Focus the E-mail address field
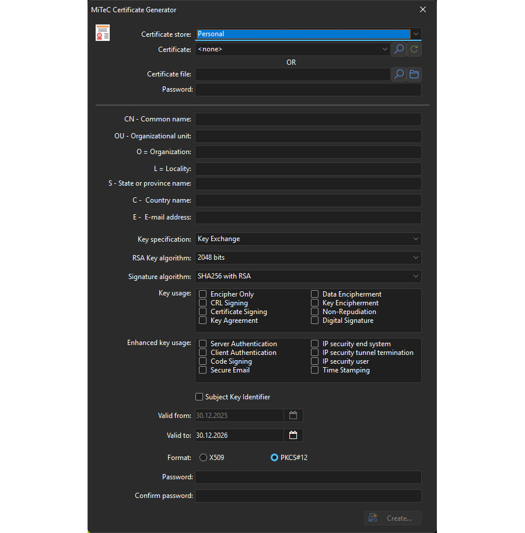Viewport: 525px width, 533px height. 309,218
